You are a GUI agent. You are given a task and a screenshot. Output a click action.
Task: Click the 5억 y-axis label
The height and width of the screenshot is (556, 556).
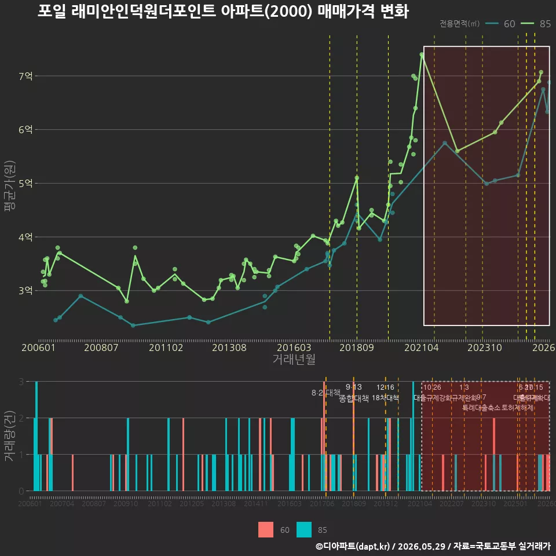tap(25, 184)
